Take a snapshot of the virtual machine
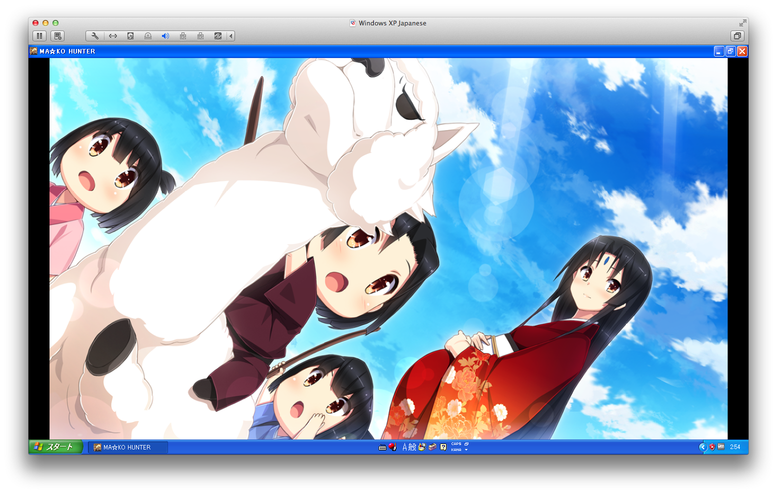This screenshot has width=777, height=494. [x=57, y=36]
